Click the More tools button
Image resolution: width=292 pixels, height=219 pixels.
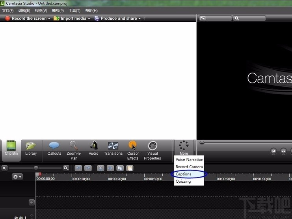184,148
